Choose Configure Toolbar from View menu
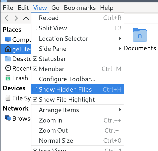 [x=77, y=79]
